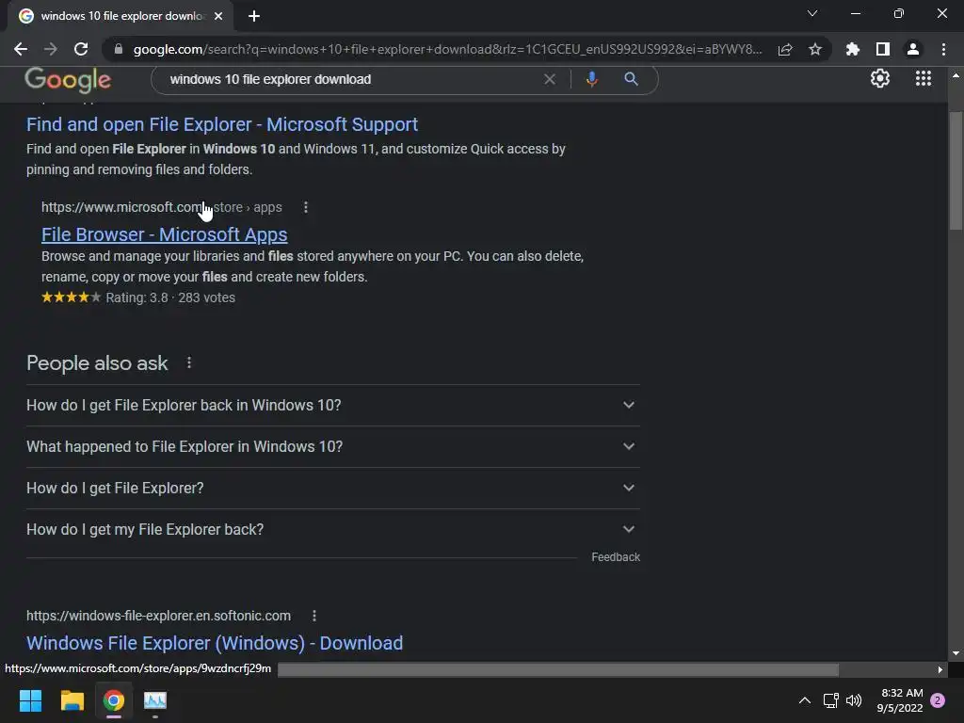Image resolution: width=964 pixels, height=723 pixels.
Task: Open a new browser tab
Action: point(254,16)
